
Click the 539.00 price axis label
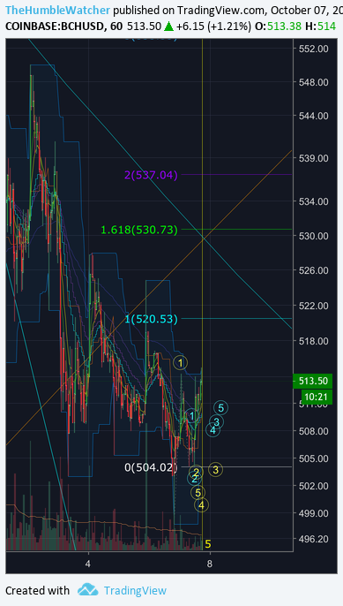(314, 158)
